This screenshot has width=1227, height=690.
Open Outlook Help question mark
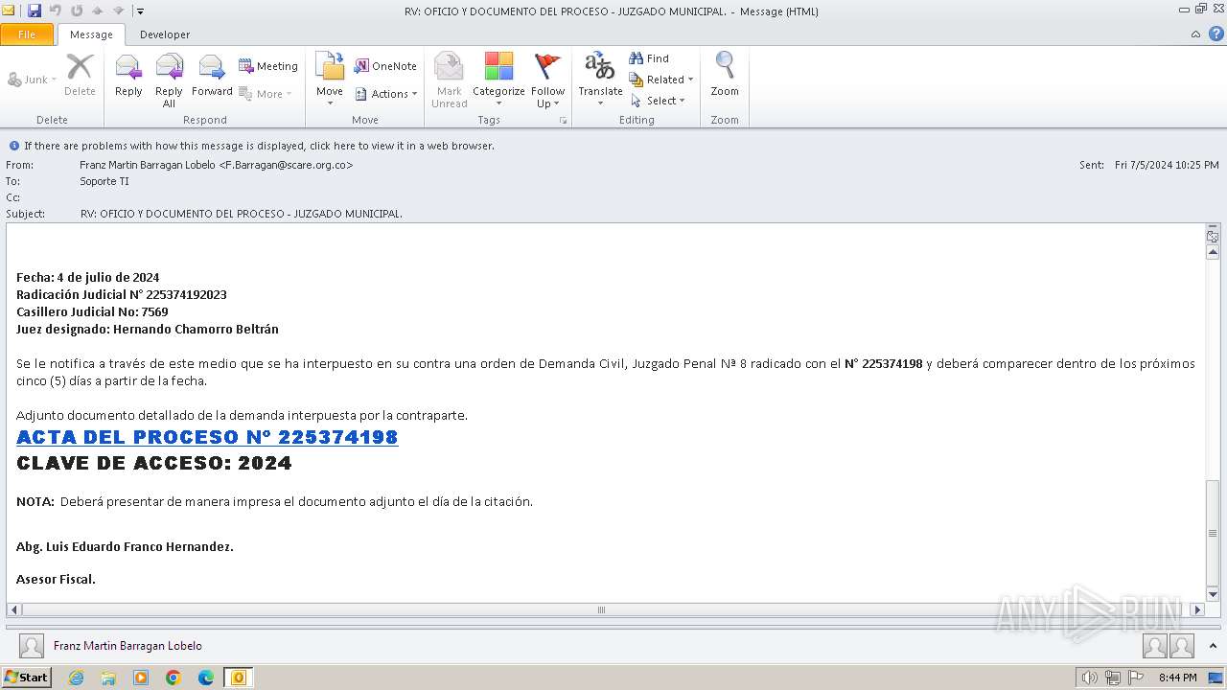1215,34
